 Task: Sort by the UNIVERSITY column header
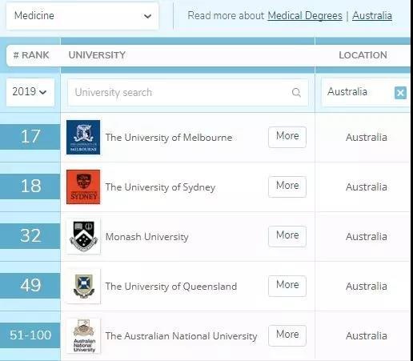pyautogui.click(x=97, y=55)
